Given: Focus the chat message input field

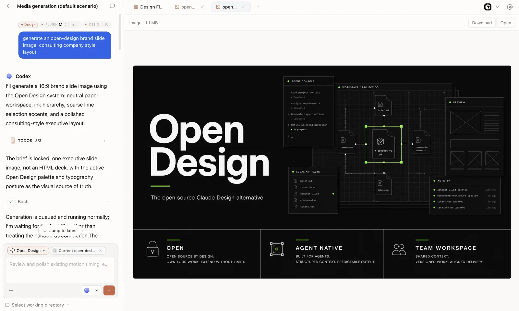Looking at the screenshot, I should click(60, 270).
